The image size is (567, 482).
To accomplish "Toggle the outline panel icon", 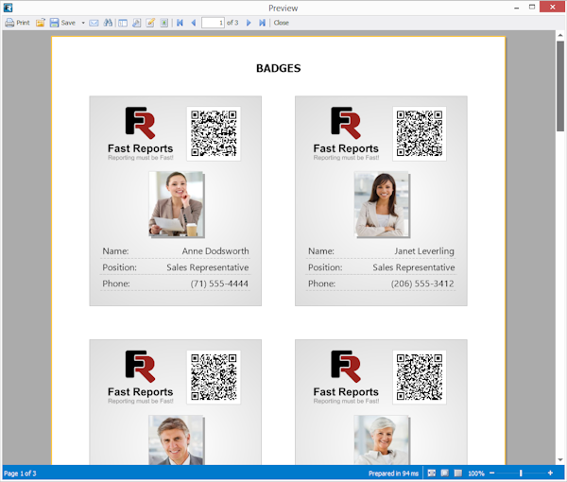I will coord(123,23).
